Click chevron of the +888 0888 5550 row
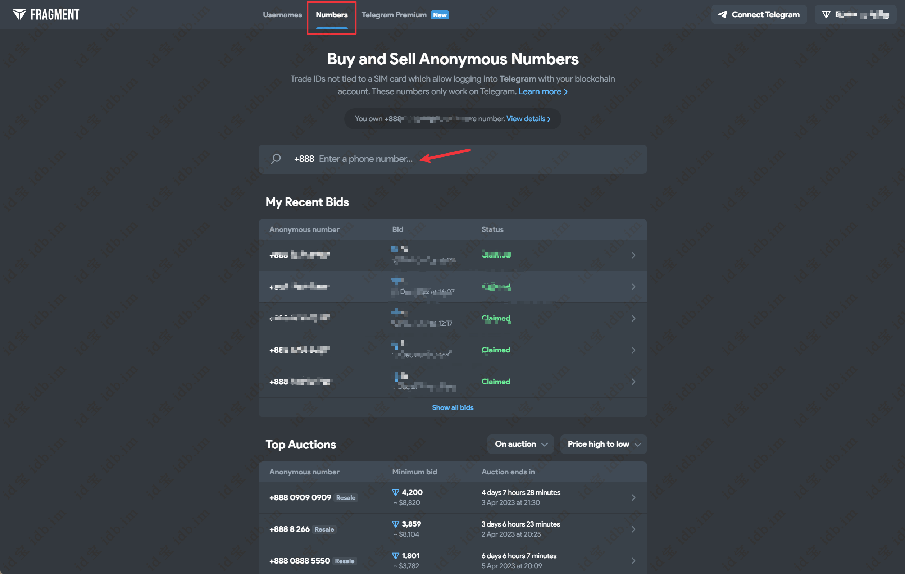905x574 pixels. point(633,560)
